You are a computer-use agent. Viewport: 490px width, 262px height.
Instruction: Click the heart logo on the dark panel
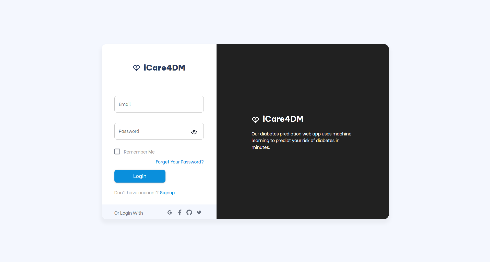255,120
